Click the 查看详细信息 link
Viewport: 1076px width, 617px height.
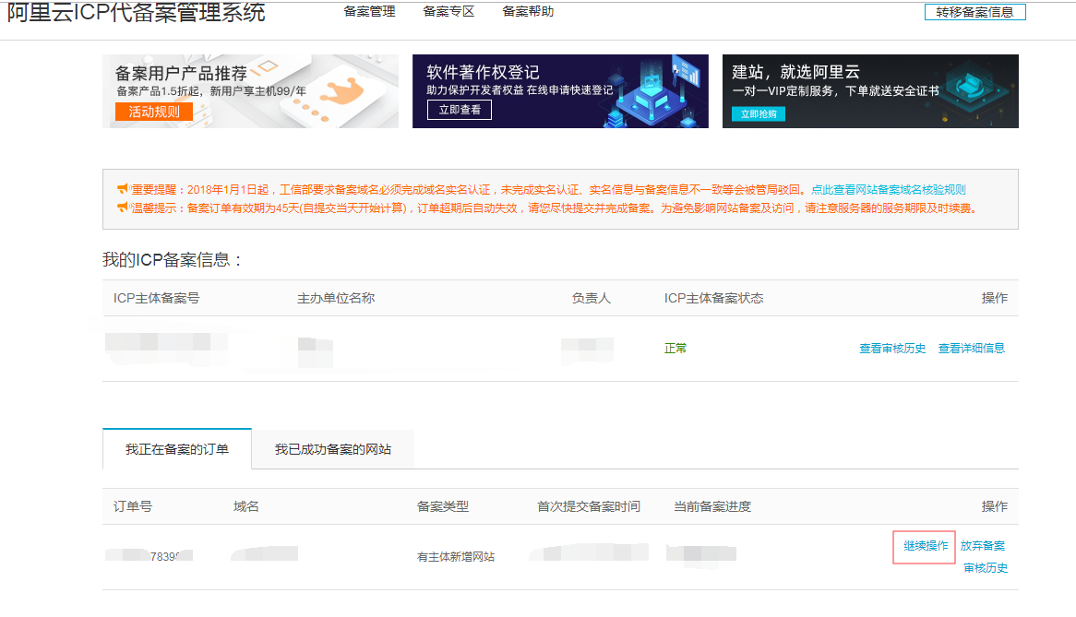point(971,349)
